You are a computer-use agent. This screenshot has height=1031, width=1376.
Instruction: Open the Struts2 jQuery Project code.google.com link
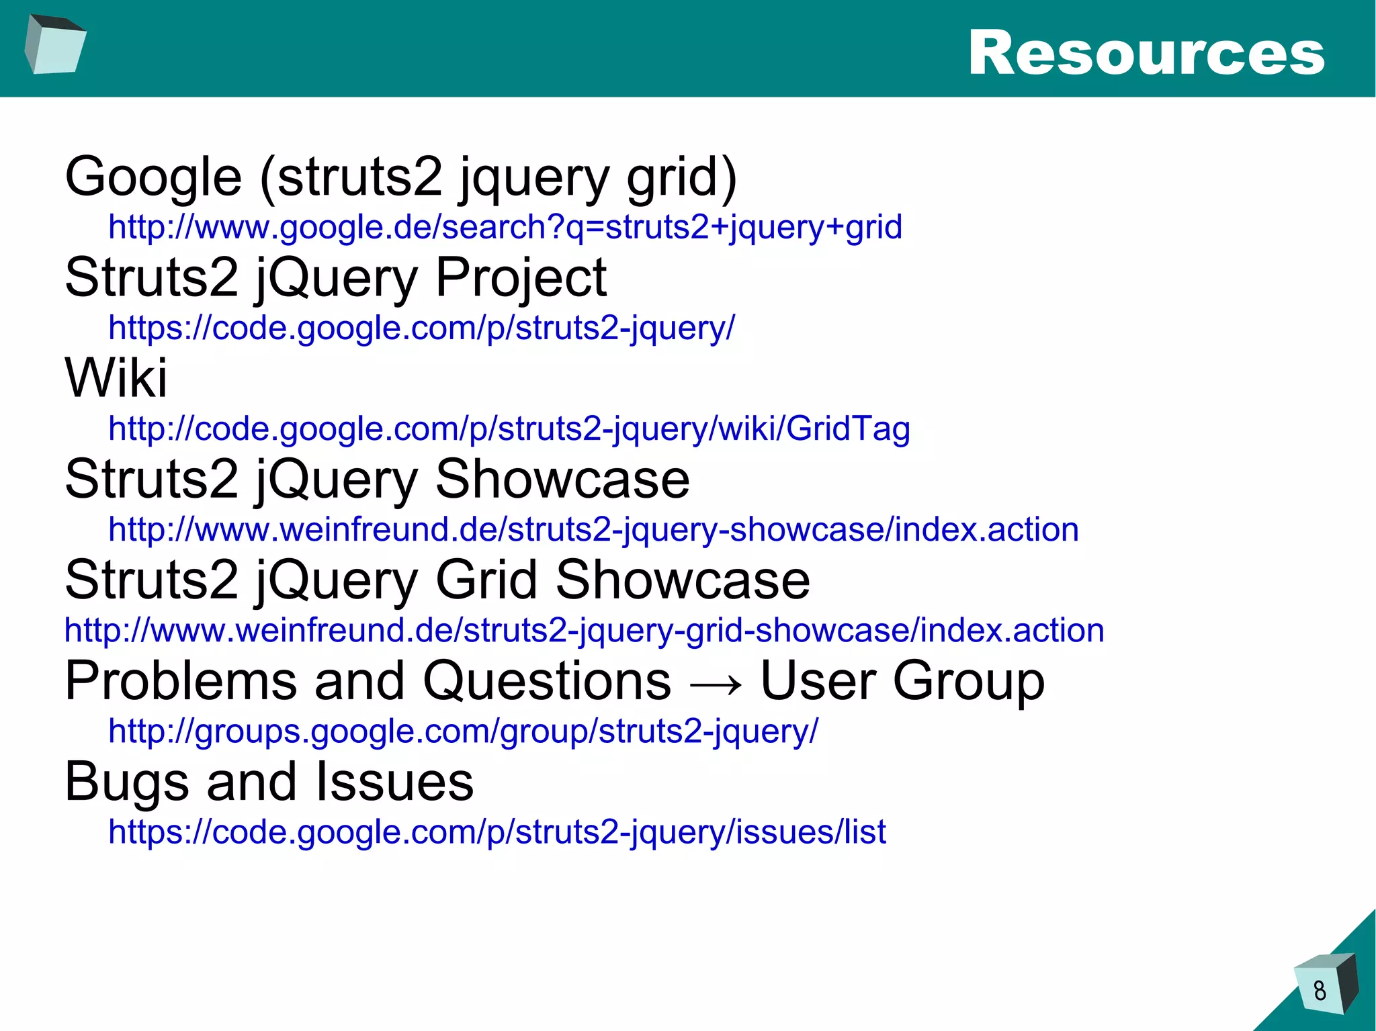[422, 328]
